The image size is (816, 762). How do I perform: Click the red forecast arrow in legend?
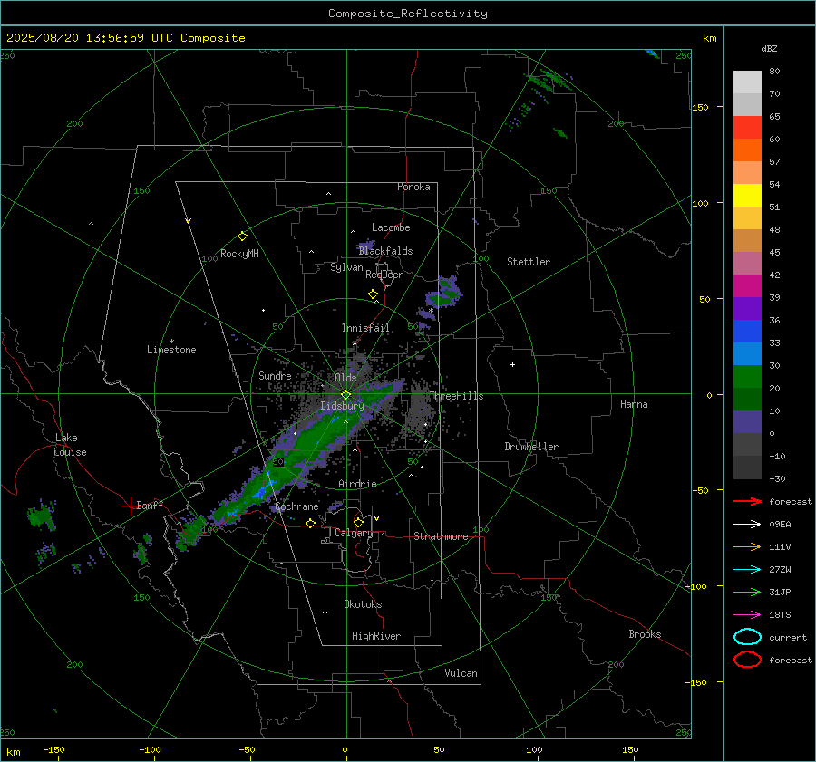click(747, 501)
